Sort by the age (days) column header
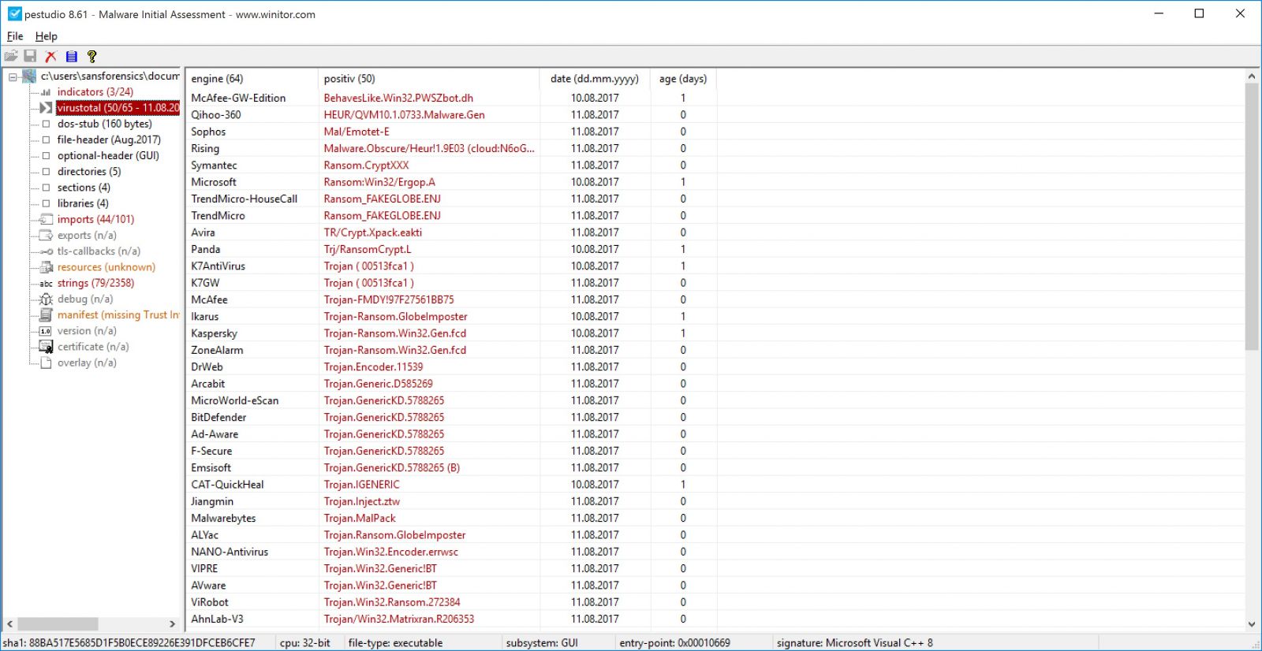This screenshot has height=651, width=1262. (x=684, y=79)
